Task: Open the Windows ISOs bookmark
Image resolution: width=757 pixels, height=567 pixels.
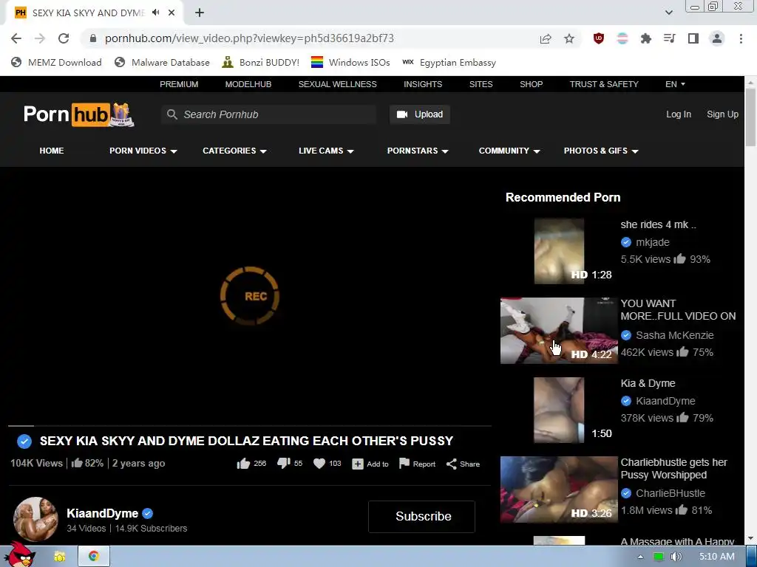Action: [350, 63]
